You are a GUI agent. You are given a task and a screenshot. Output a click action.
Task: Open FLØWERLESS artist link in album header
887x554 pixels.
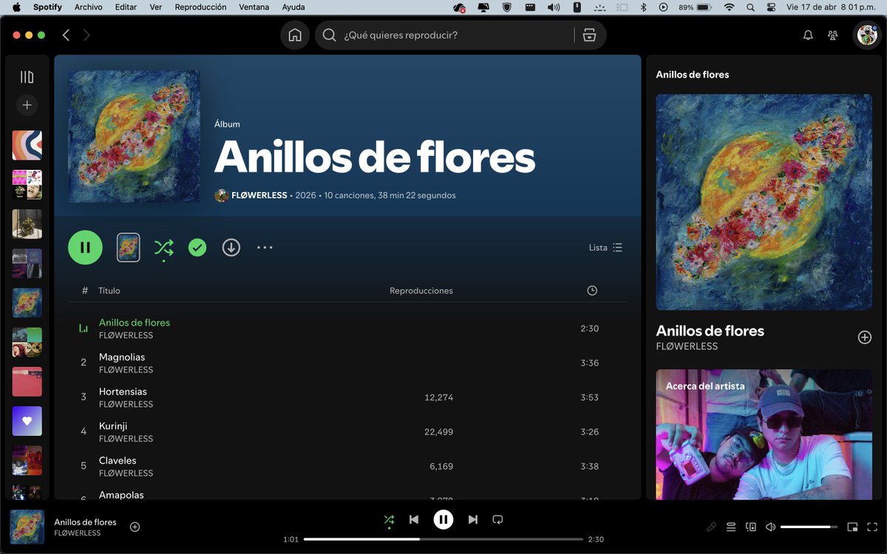[259, 196]
